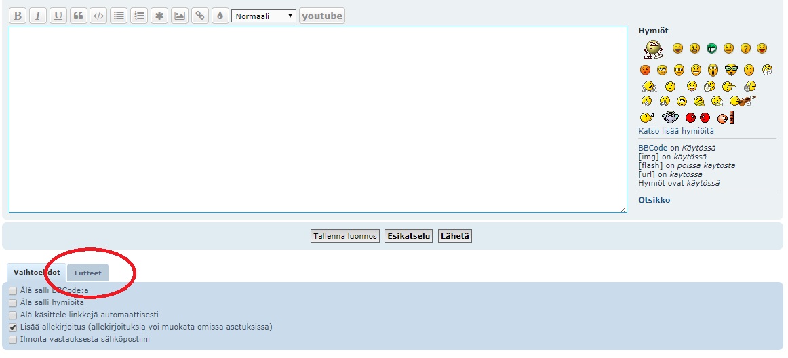The image size is (788, 358).
Task: Insert a URL link
Action: [199, 16]
